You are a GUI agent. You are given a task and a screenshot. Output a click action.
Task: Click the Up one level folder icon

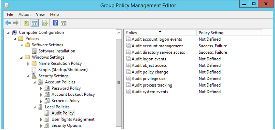tap(26, 23)
